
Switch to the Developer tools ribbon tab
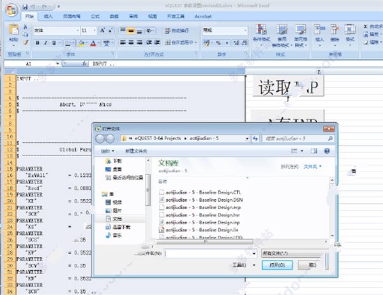pyautogui.click(x=176, y=17)
